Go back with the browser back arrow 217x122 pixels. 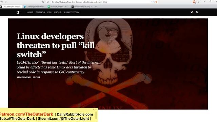click(2, 2)
